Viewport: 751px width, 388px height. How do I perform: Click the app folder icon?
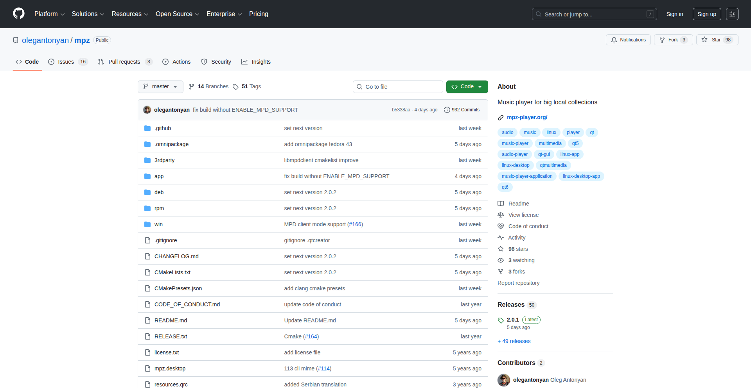click(x=147, y=176)
